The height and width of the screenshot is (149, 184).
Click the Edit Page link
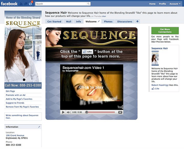coord(10,91)
